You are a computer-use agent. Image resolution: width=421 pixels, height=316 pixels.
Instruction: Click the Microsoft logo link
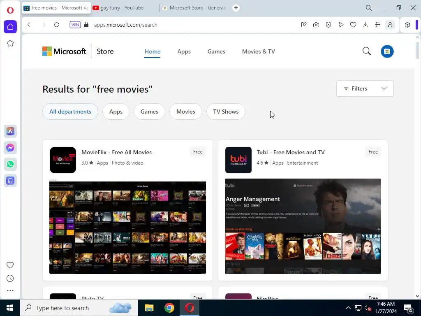coord(64,51)
